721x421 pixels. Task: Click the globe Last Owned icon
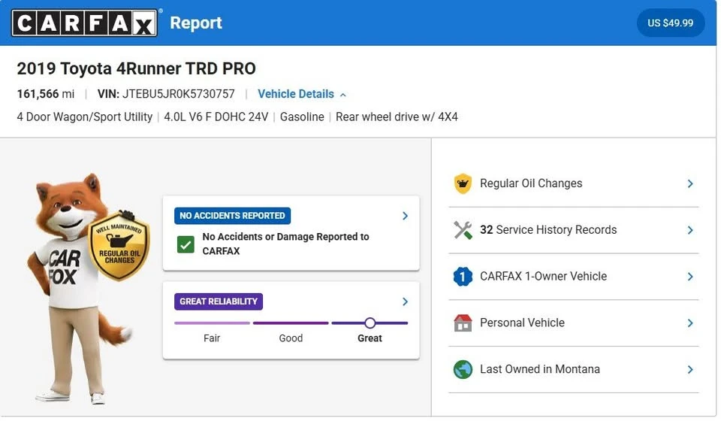(x=463, y=369)
